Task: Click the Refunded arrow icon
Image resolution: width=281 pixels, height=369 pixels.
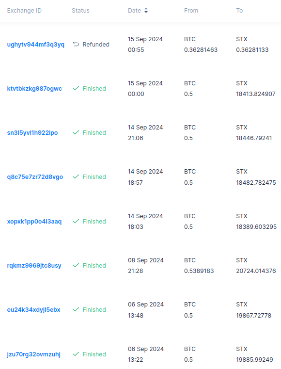Action: point(76,44)
